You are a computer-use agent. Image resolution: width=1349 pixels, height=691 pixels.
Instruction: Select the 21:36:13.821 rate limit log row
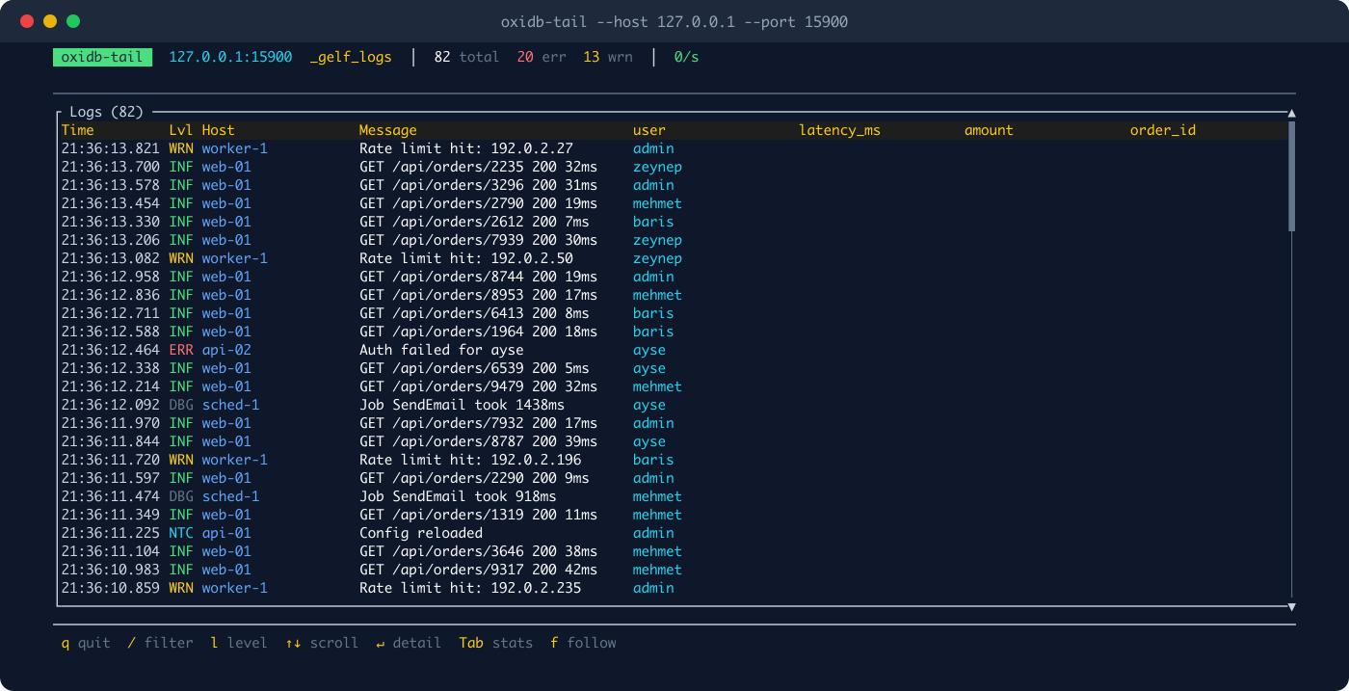click(x=673, y=148)
